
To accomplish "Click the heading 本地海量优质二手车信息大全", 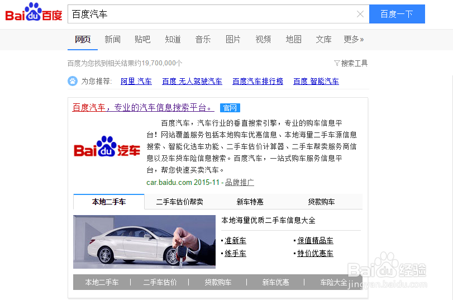I will [x=268, y=220].
